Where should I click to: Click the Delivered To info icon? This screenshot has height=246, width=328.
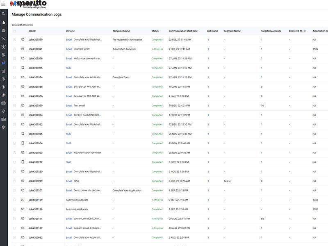tap(304, 31)
